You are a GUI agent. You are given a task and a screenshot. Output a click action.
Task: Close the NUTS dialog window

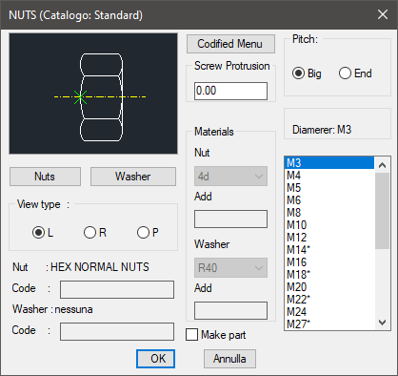383,14
